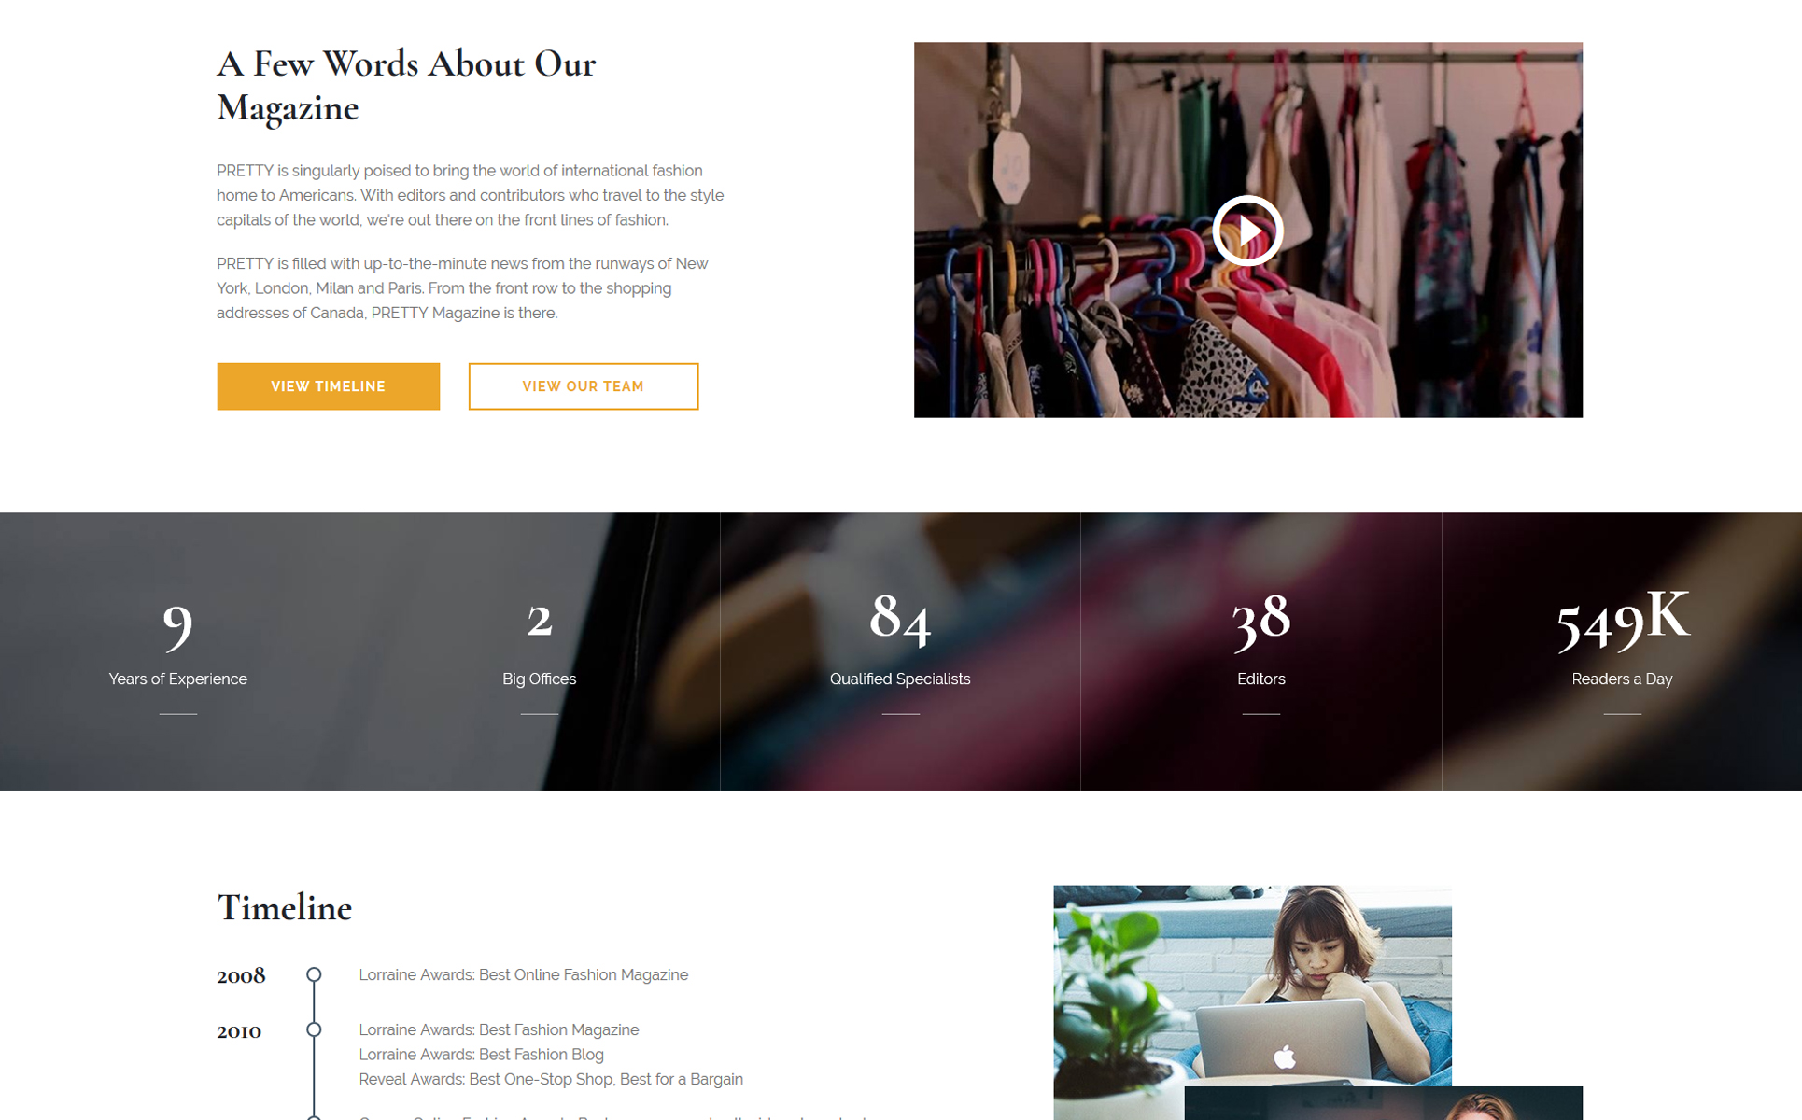Click the 2 Big Offices counter
The image size is (1802, 1120).
click(x=540, y=651)
